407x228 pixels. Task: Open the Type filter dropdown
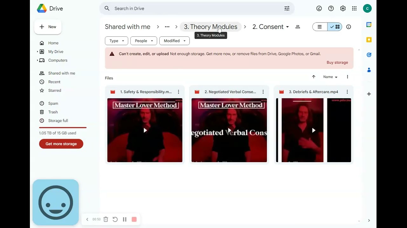tap(116, 41)
